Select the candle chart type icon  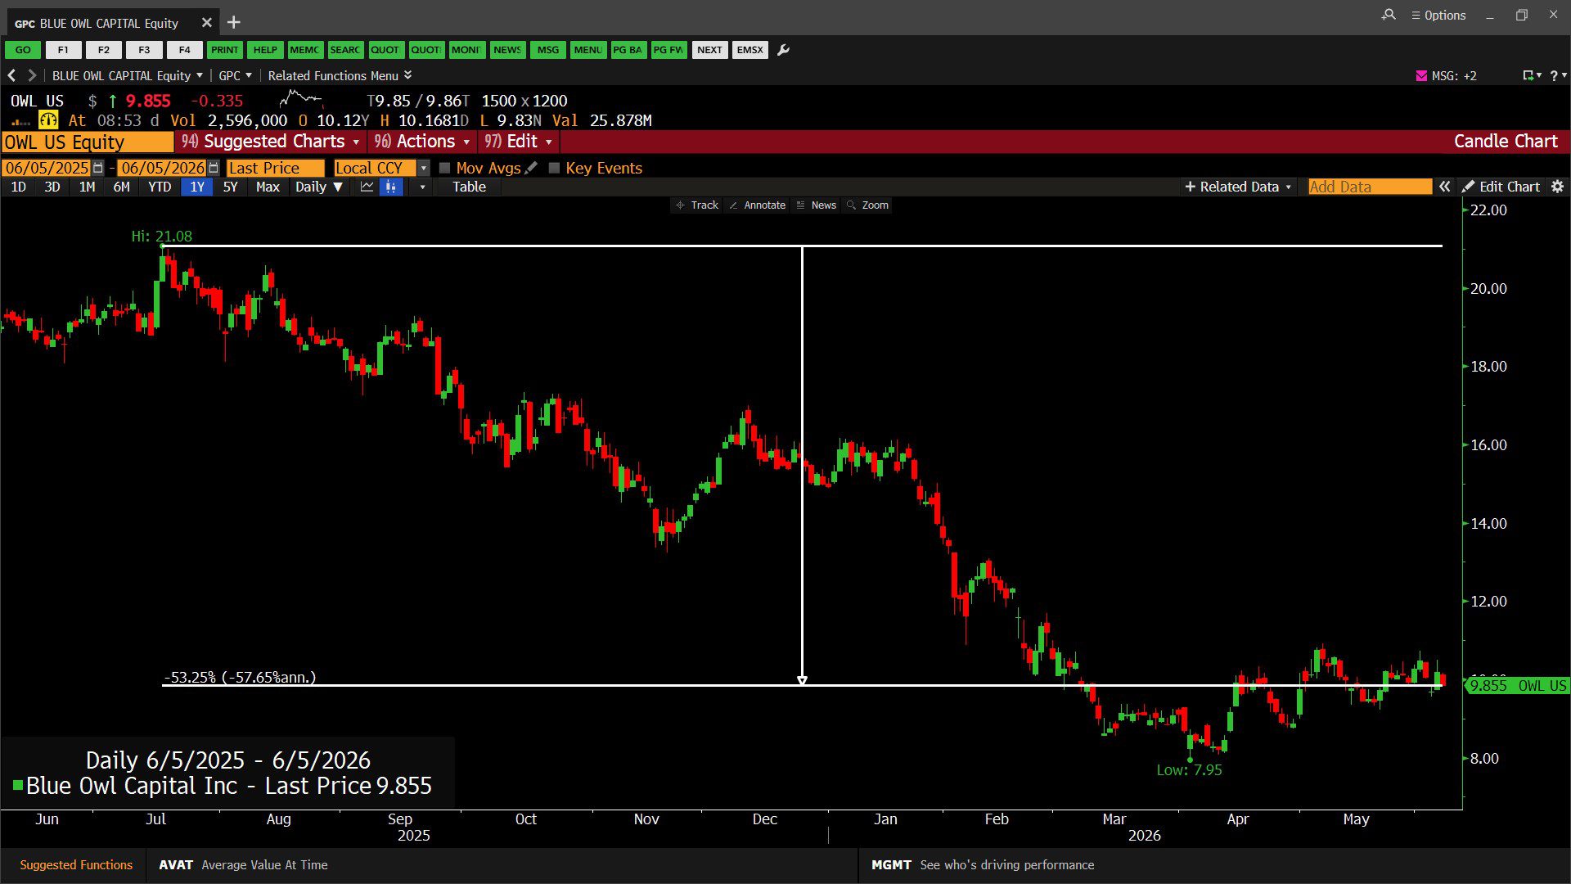pyautogui.click(x=391, y=187)
